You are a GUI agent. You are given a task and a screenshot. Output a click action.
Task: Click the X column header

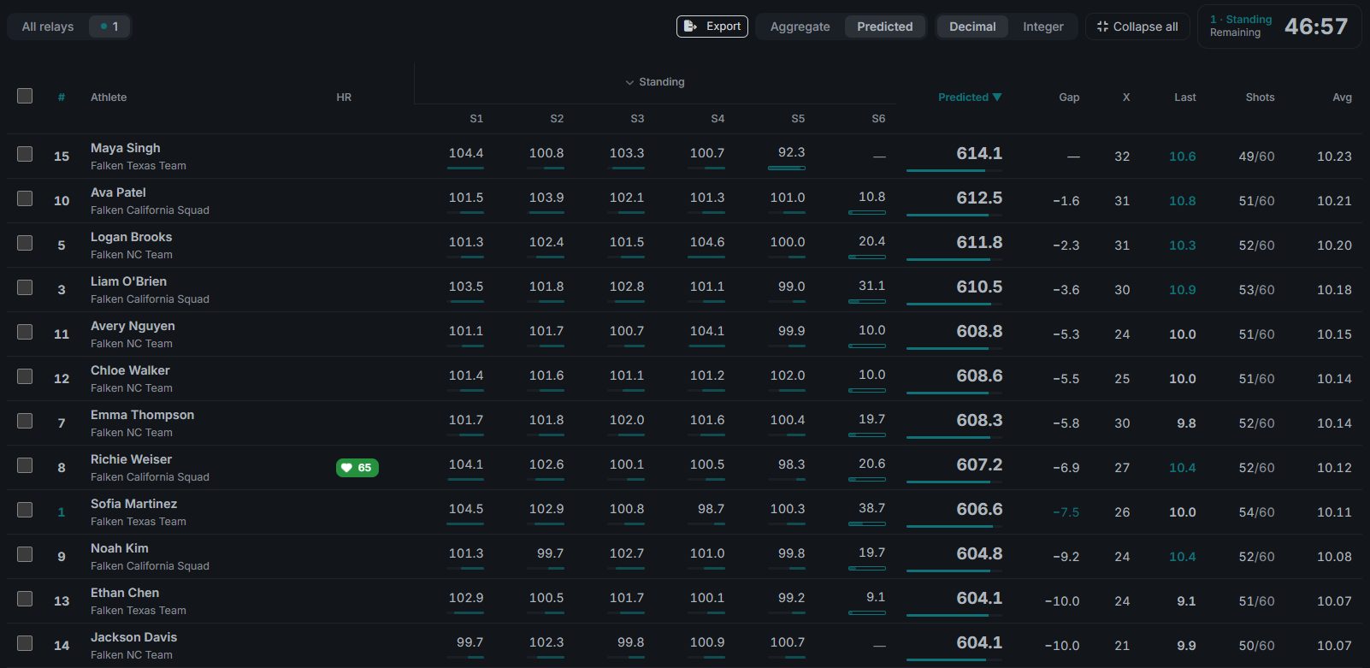[x=1125, y=98]
